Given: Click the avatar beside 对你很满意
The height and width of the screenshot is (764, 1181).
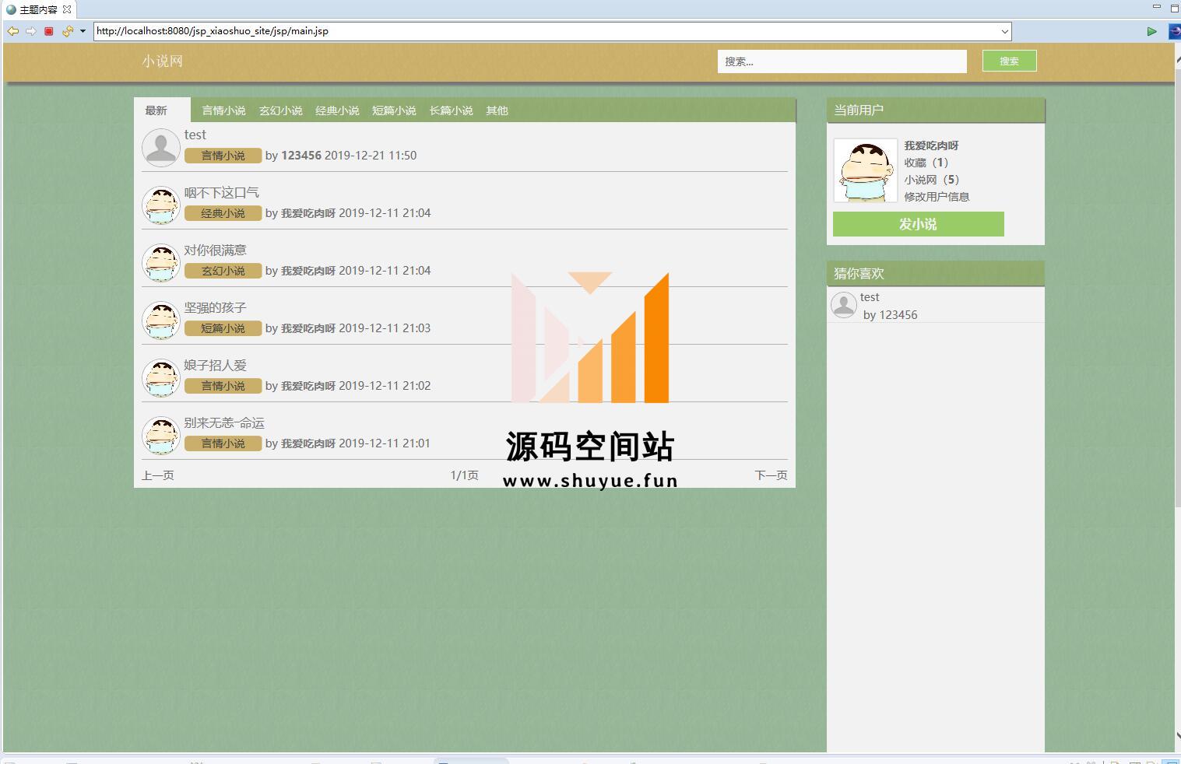Looking at the screenshot, I should point(161,263).
